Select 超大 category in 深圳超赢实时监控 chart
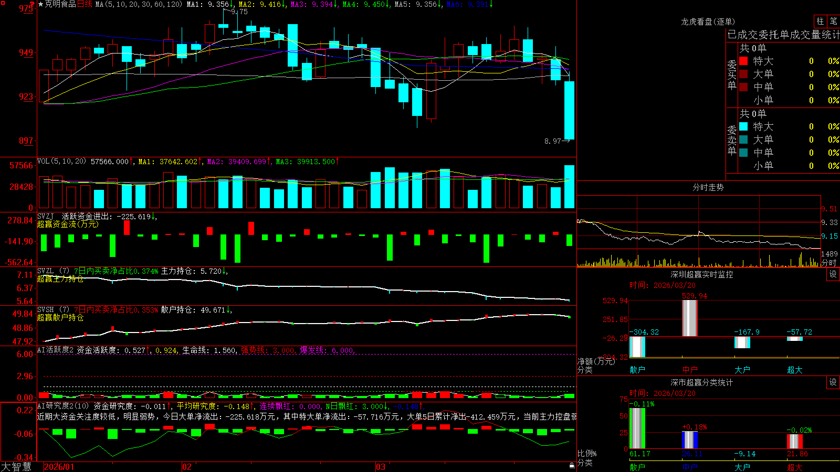The image size is (840, 472). pos(795,370)
